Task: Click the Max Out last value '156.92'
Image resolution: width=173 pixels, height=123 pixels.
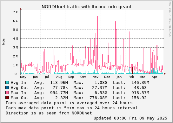Action: 139,98
